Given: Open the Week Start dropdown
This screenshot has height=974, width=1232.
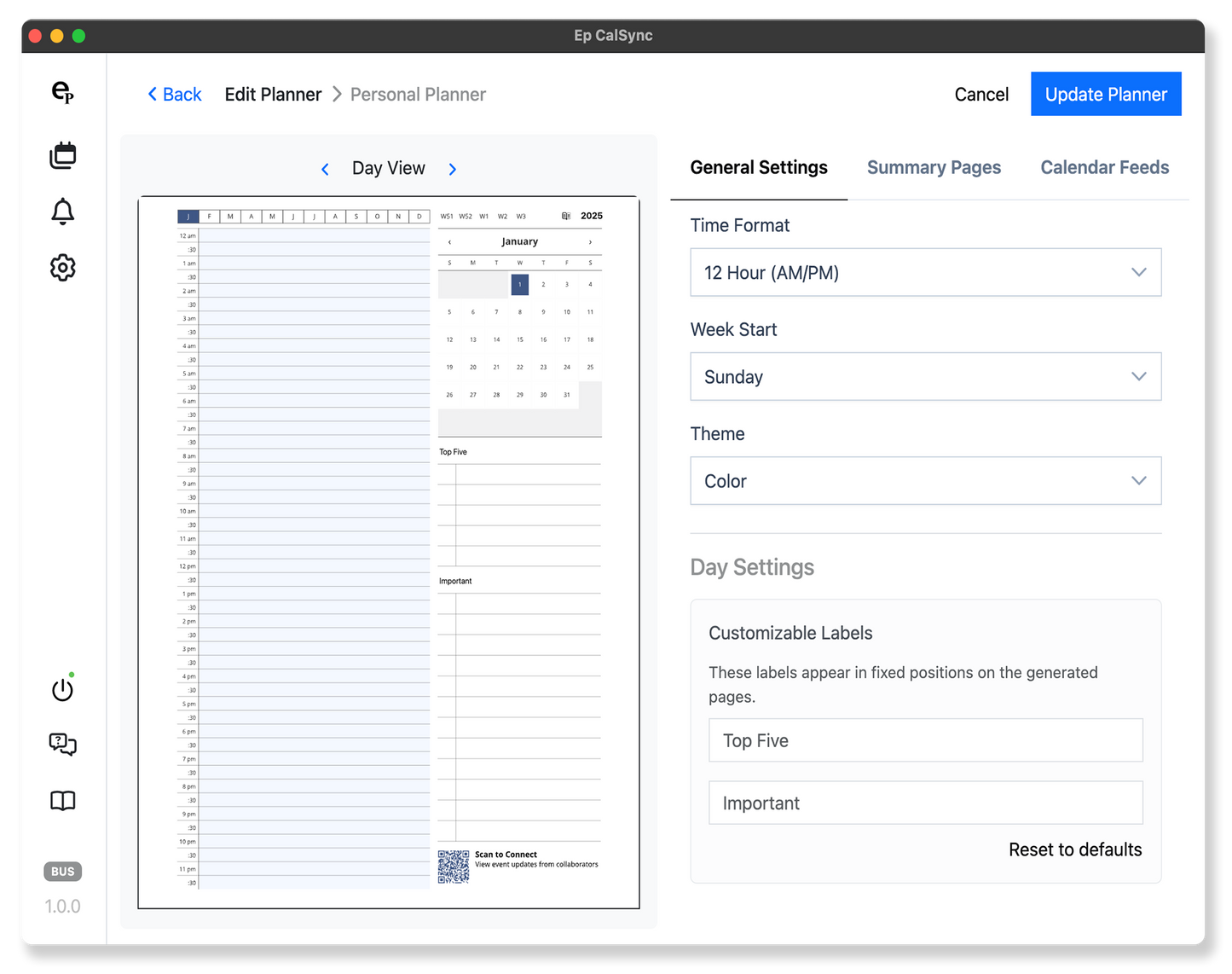Looking at the screenshot, I should click(925, 376).
